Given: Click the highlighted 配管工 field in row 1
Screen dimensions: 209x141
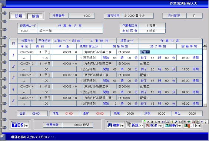Looking at the screenshot, I should (x=170, y=52).
